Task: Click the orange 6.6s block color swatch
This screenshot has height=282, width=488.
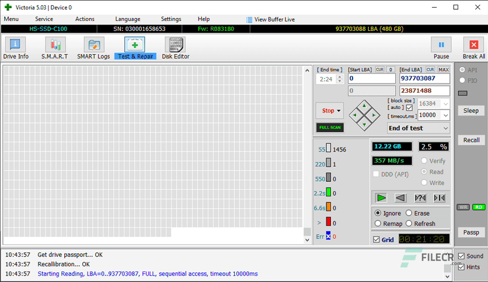Action: (328, 207)
